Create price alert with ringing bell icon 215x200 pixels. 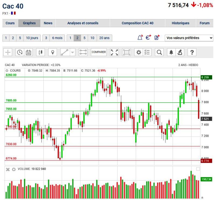point(140,37)
